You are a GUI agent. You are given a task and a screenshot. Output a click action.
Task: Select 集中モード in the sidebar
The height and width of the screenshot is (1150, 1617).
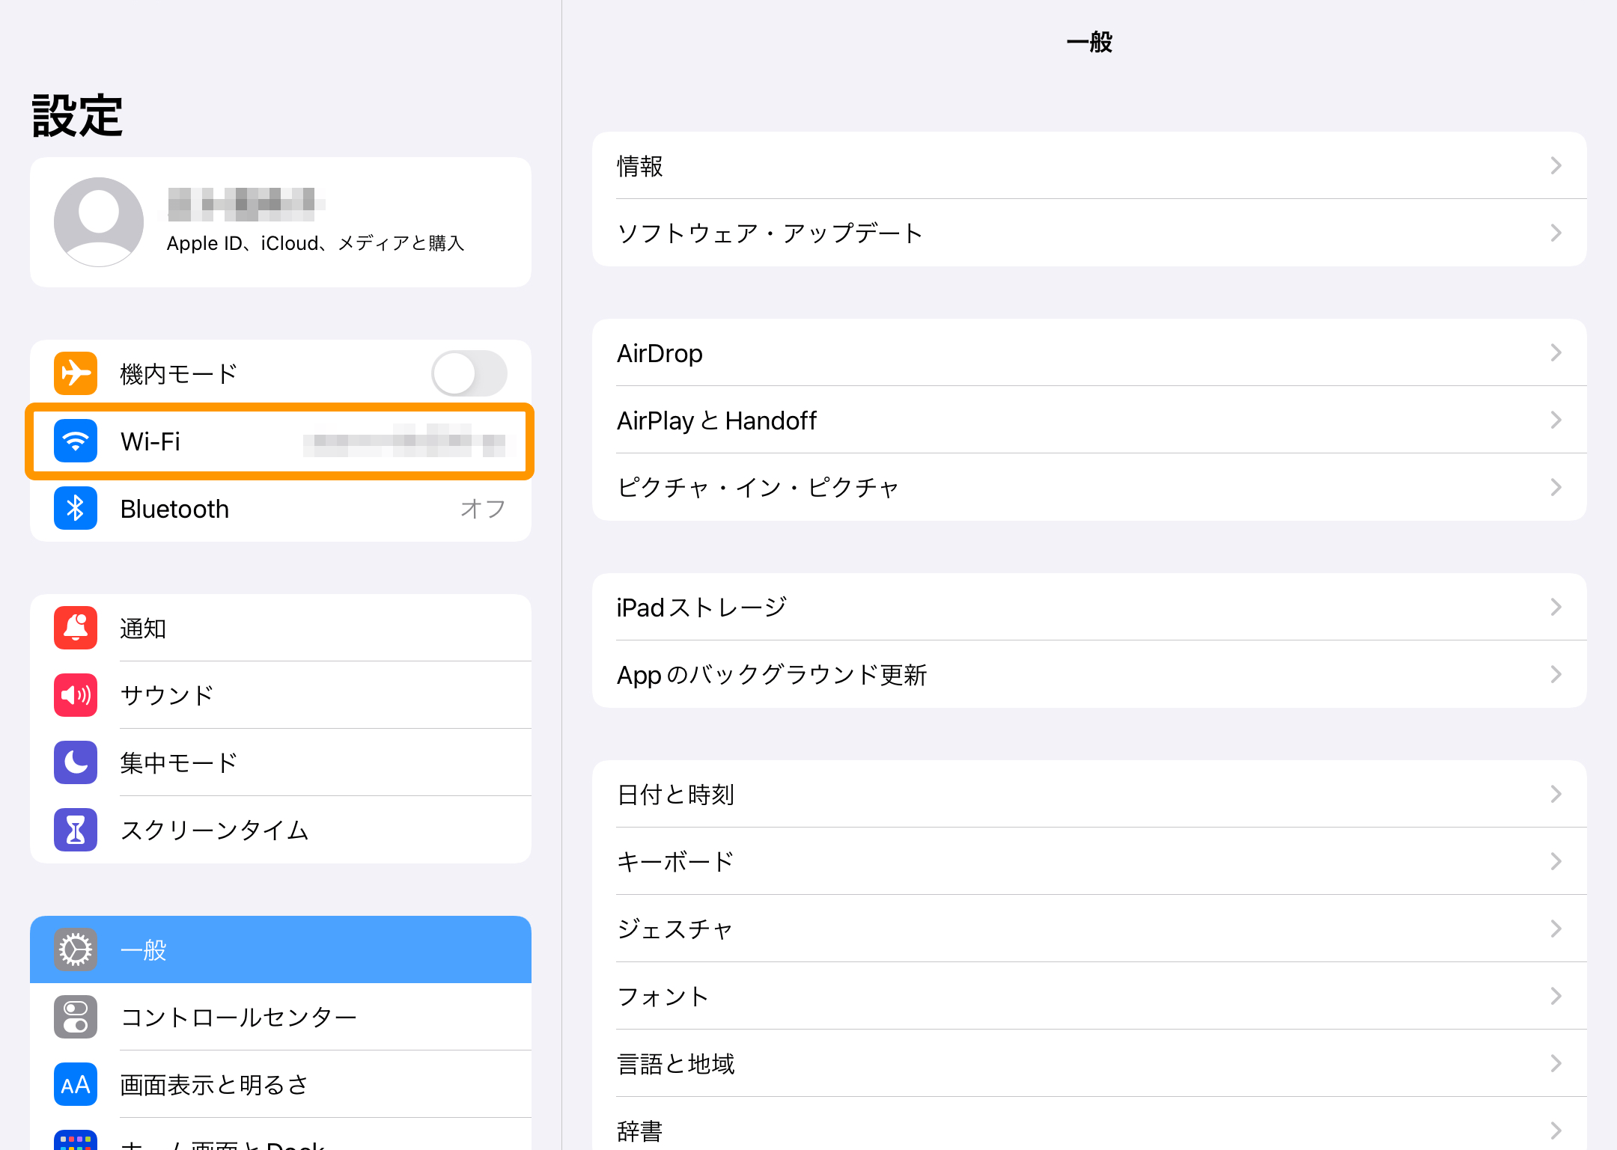tap(281, 762)
